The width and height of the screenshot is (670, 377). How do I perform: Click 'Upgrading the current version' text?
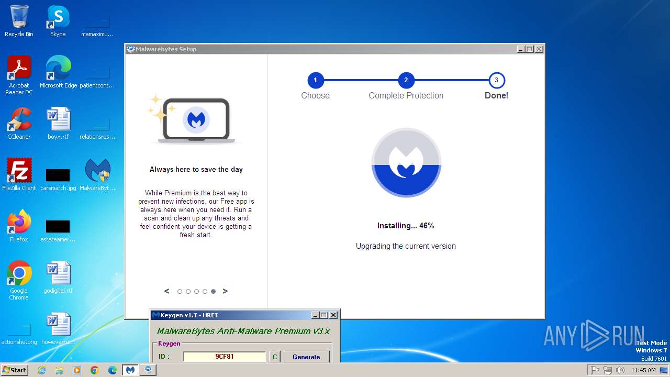point(406,246)
